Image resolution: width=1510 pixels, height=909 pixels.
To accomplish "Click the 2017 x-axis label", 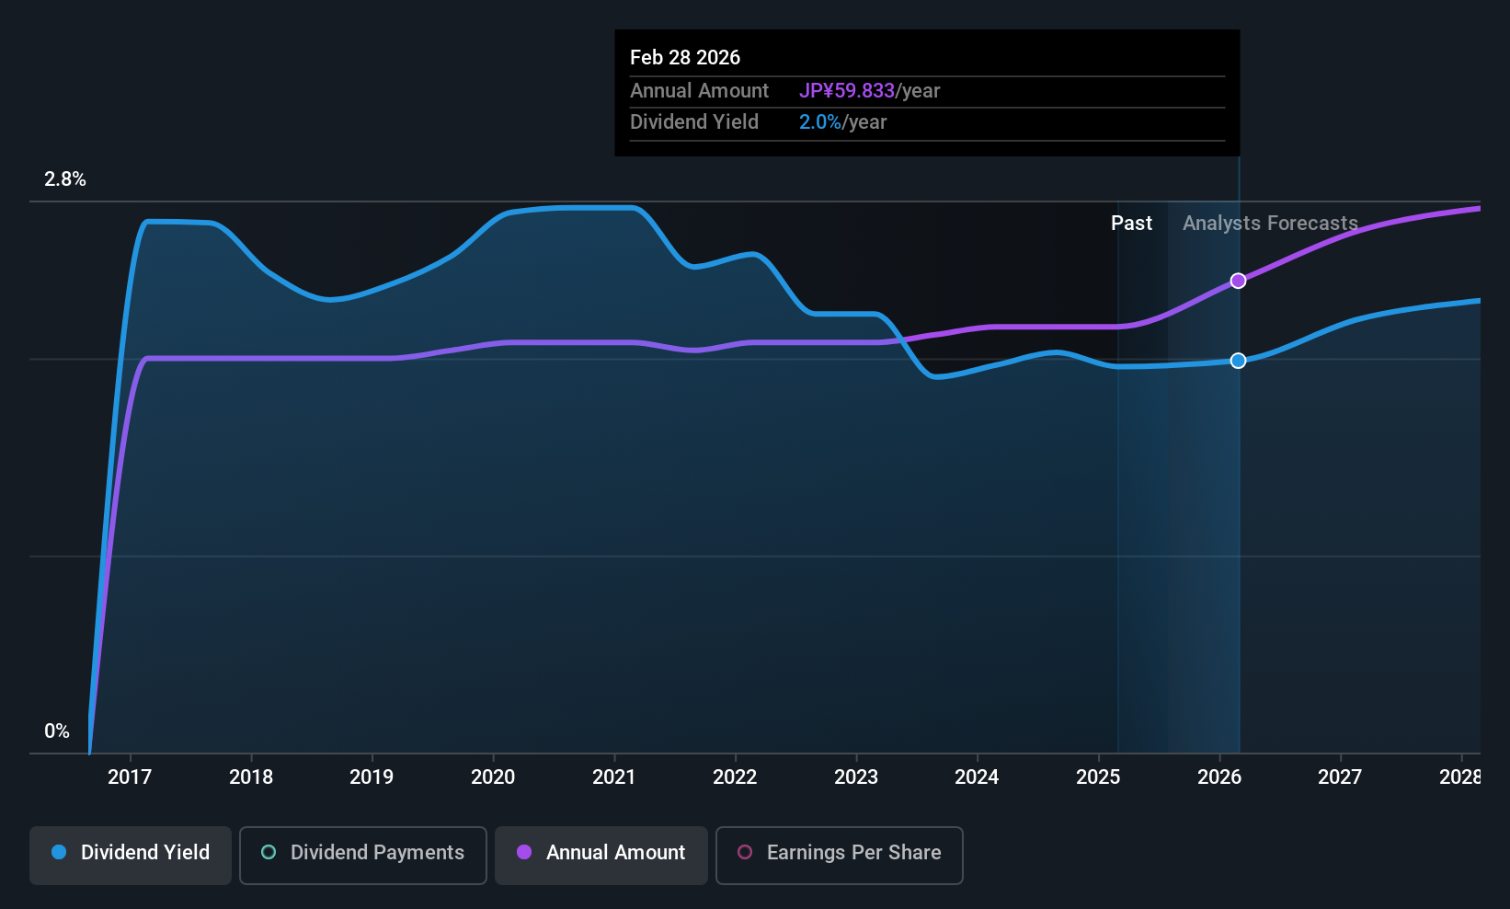I will coord(130,777).
